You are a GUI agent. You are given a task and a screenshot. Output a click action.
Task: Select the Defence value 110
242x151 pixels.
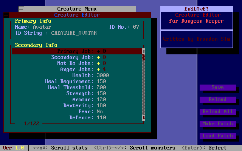pyautogui.click(x=101, y=118)
